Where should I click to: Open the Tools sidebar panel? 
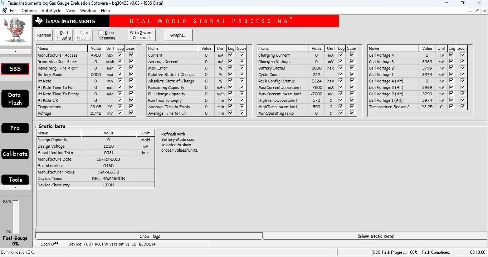coord(15,180)
